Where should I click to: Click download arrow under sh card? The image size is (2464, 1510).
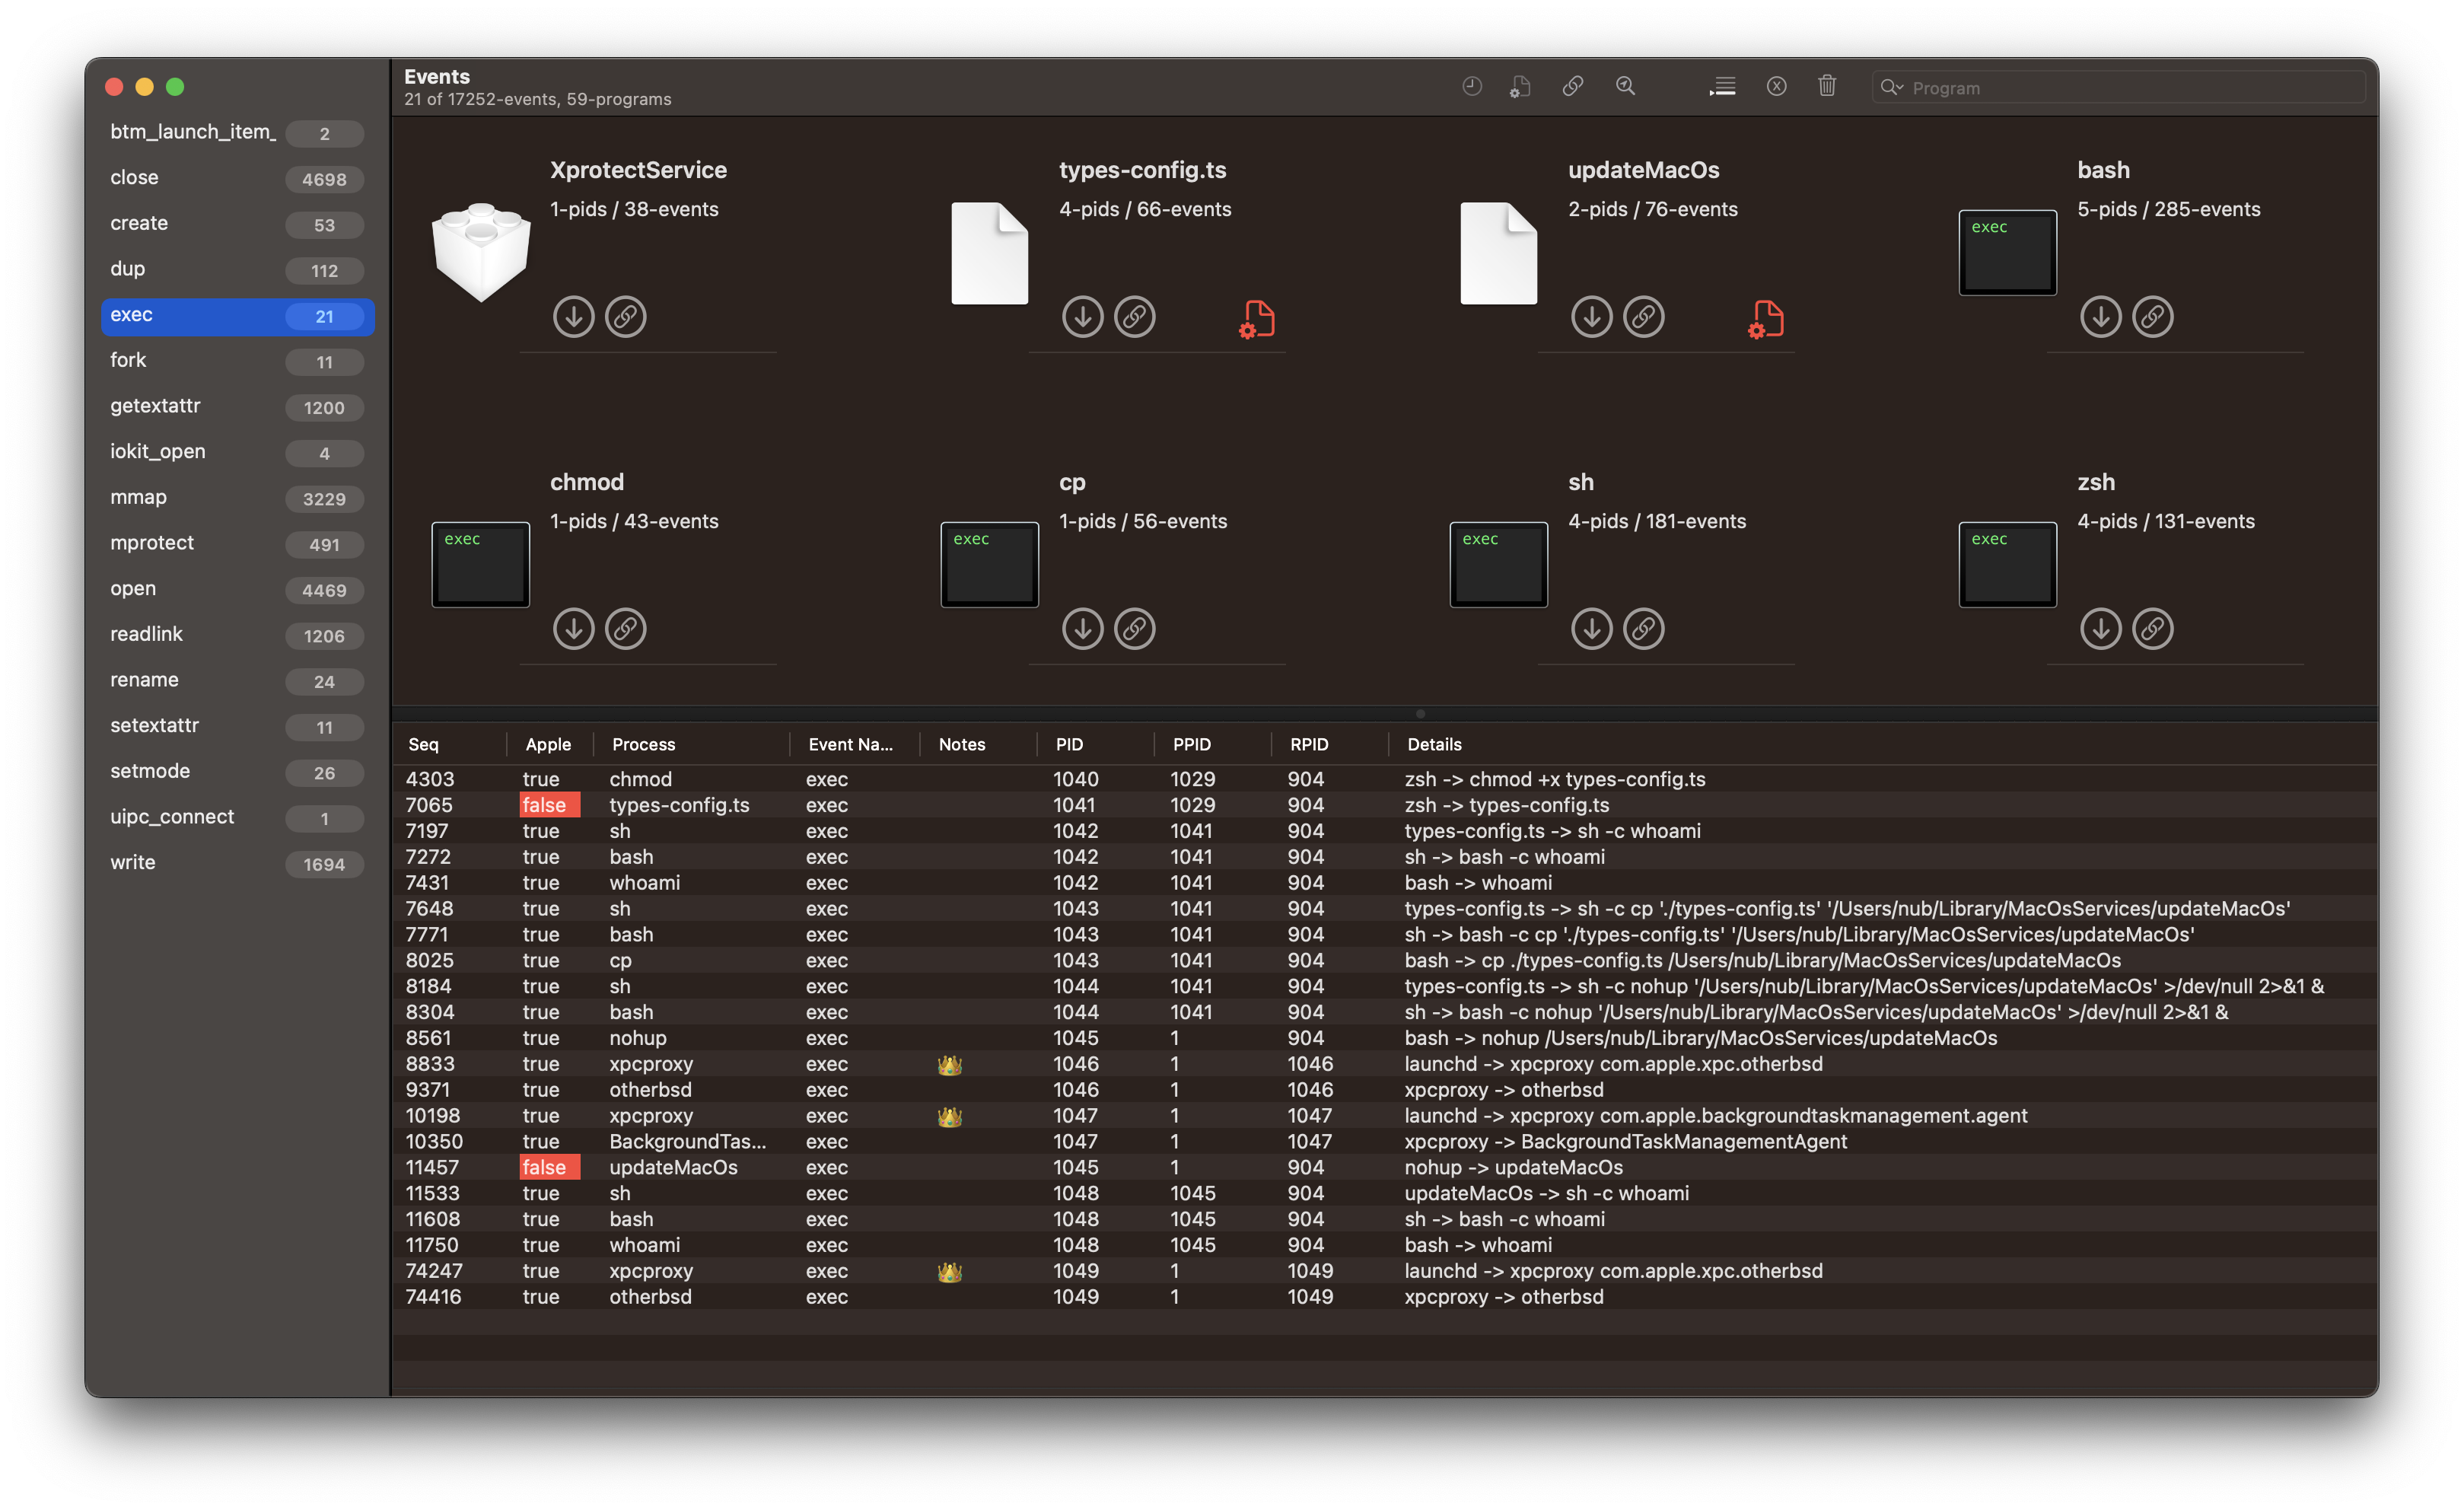click(1591, 629)
